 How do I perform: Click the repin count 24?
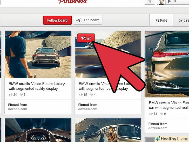[x=15, y=95]
